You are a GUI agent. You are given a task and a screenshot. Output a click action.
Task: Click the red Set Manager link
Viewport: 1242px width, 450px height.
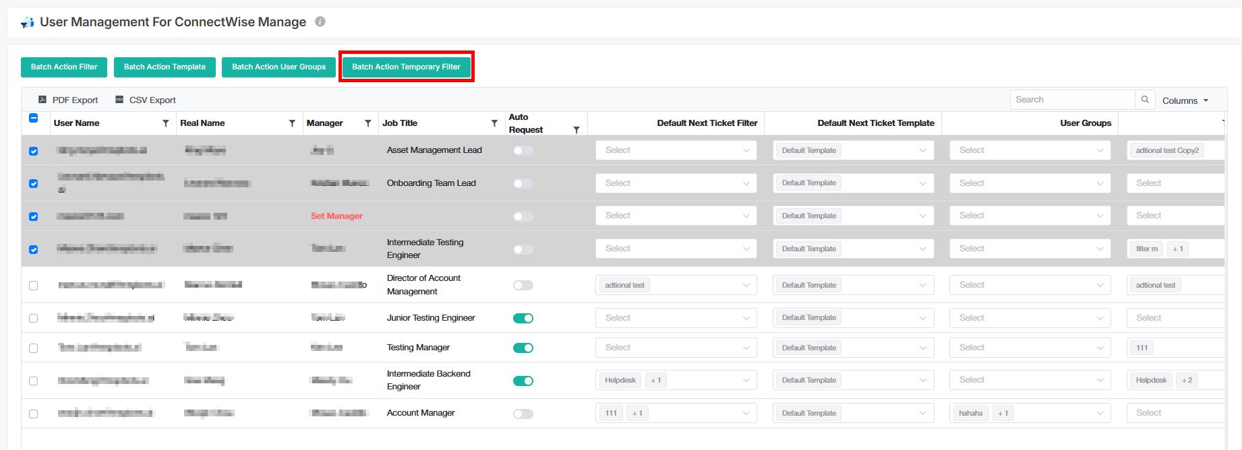click(336, 216)
